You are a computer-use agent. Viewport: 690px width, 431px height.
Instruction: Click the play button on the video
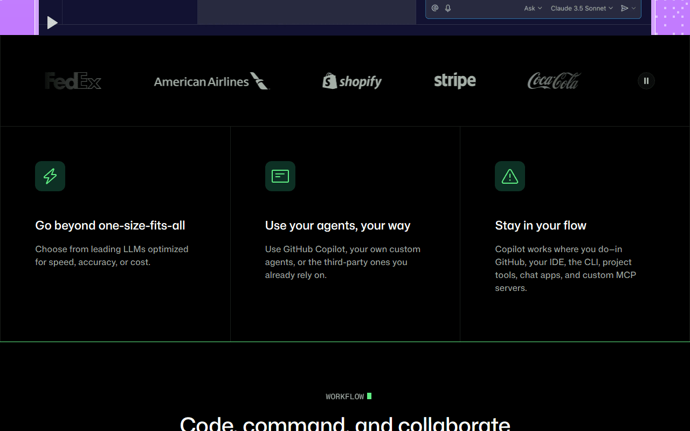[x=52, y=23]
